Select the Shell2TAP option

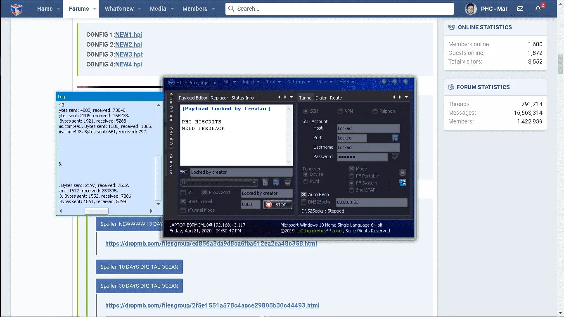click(x=352, y=190)
